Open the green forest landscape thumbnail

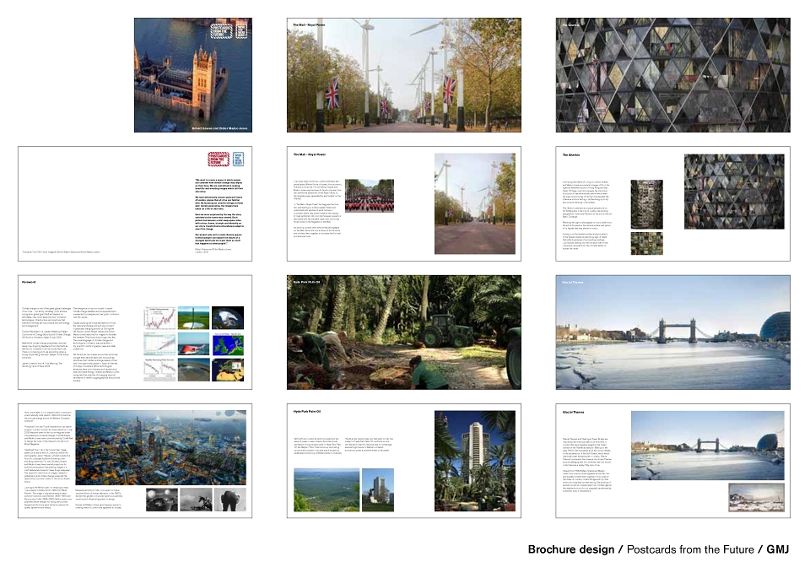327,490
